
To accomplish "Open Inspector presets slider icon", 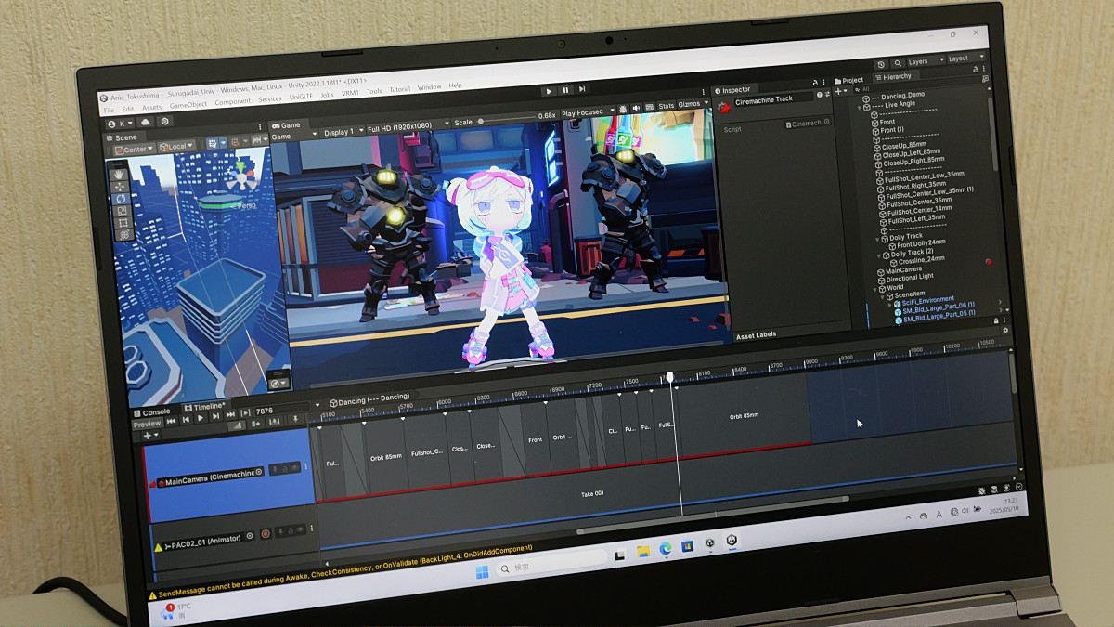I will 827,94.
